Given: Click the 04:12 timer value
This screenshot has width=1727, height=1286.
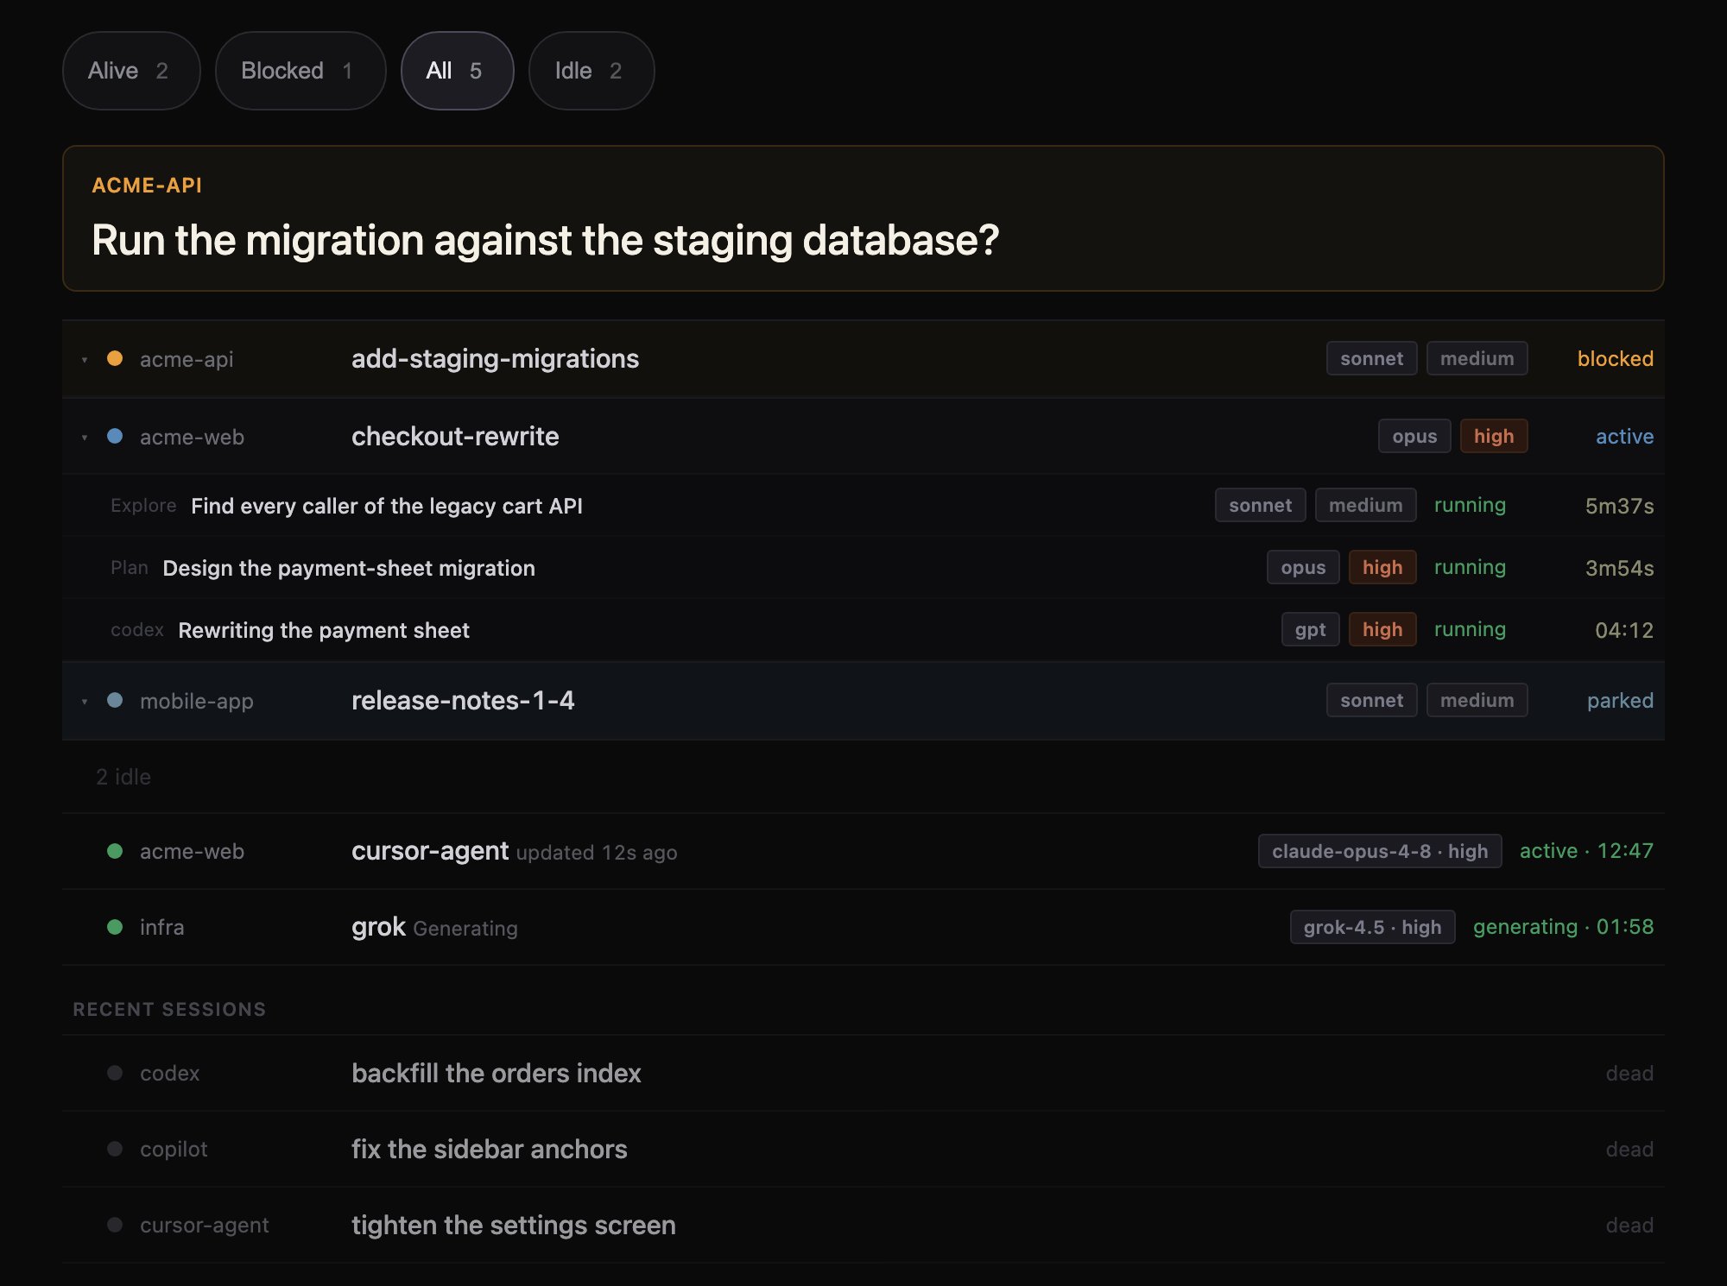Looking at the screenshot, I should [1624, 630].
